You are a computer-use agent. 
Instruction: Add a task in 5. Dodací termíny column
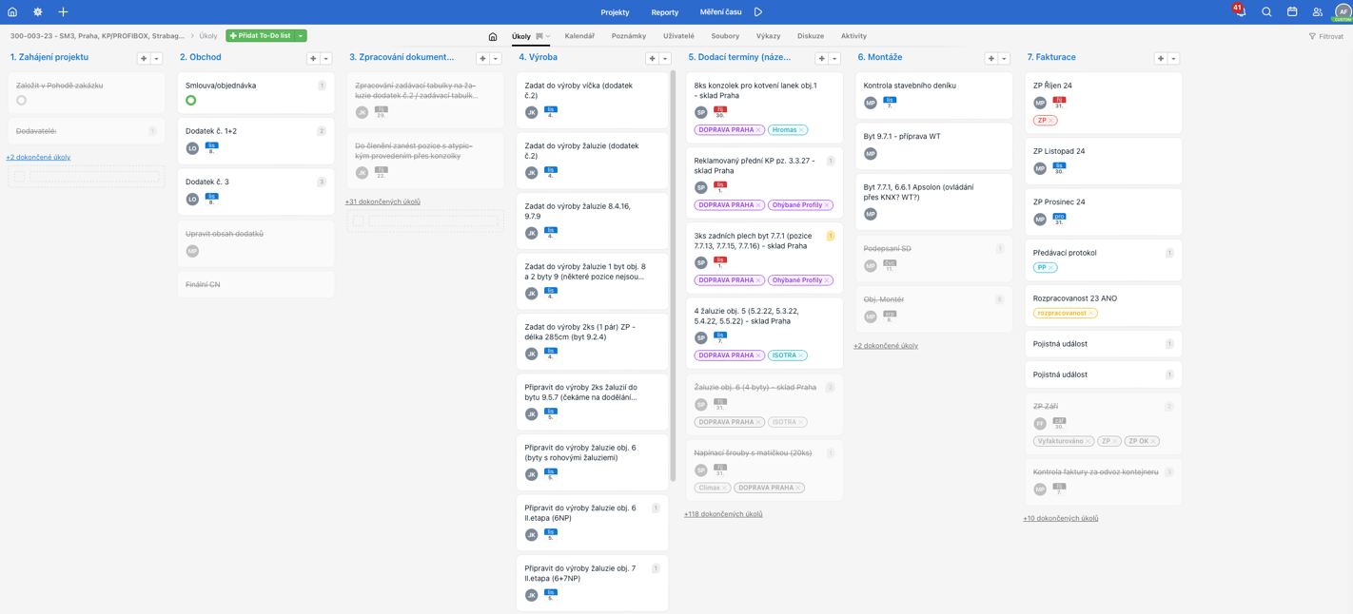[x=821, y=58]
